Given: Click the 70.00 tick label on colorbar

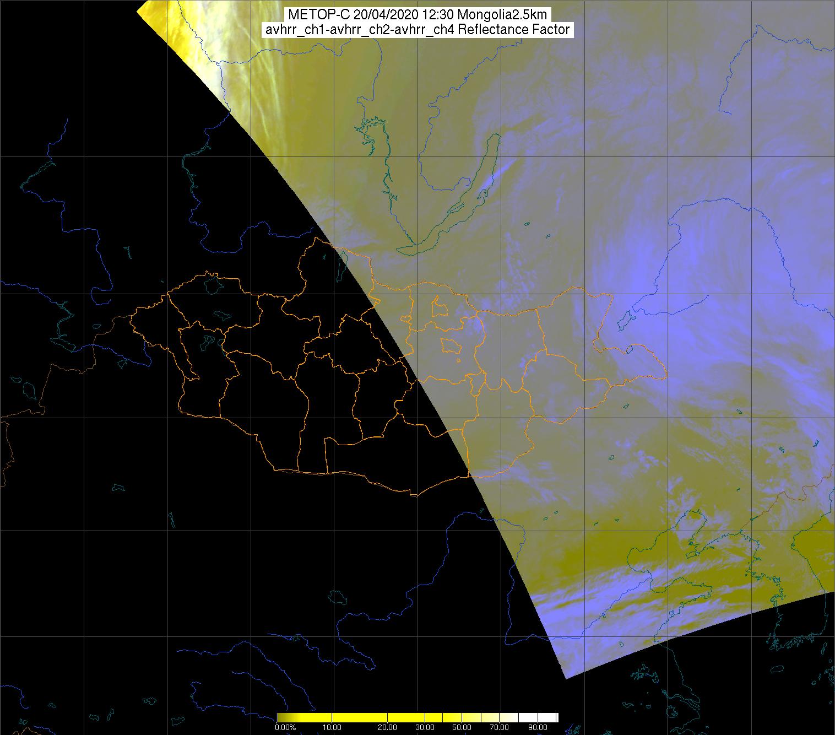Looking at the screenshot, I should (500, 728).
